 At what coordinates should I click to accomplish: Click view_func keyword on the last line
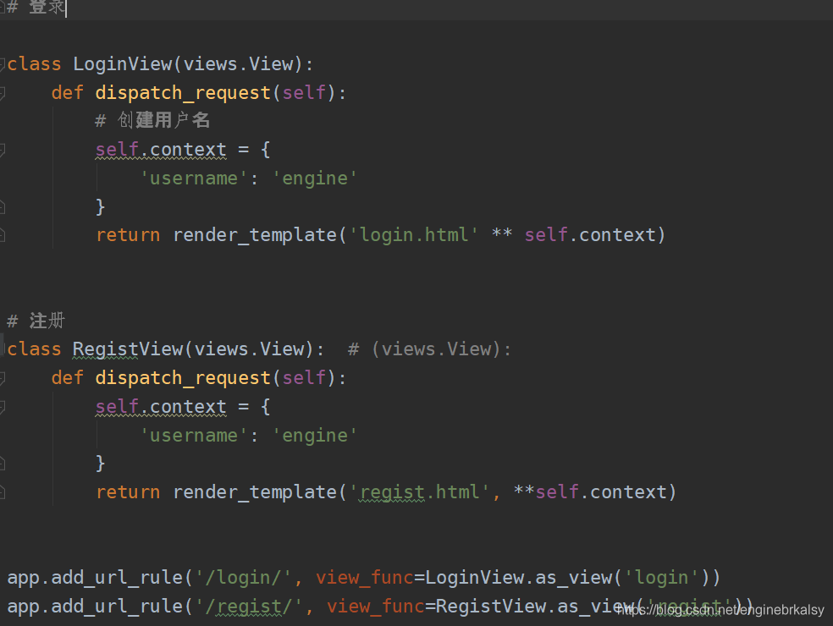pos(364,606)
